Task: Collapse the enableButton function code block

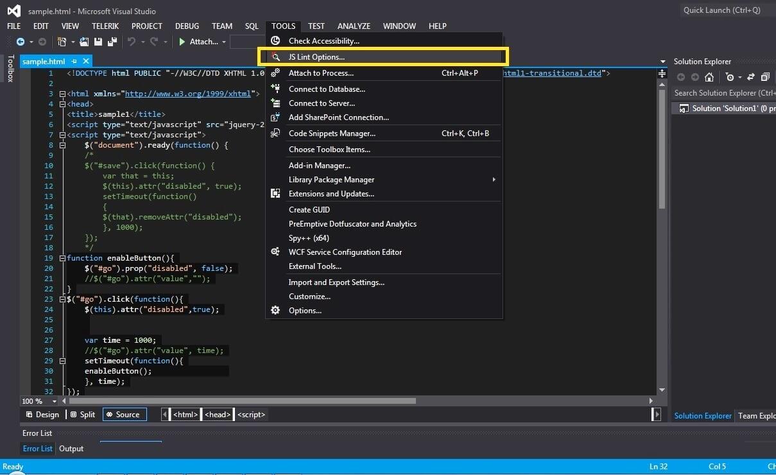Action: pyautogui.click(x=62, y=258)
